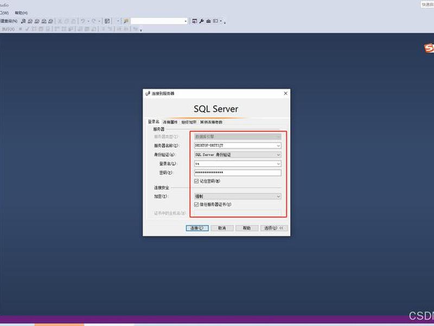
Task: Expand the server name dropdown arrow
Action: coord(278,146)
